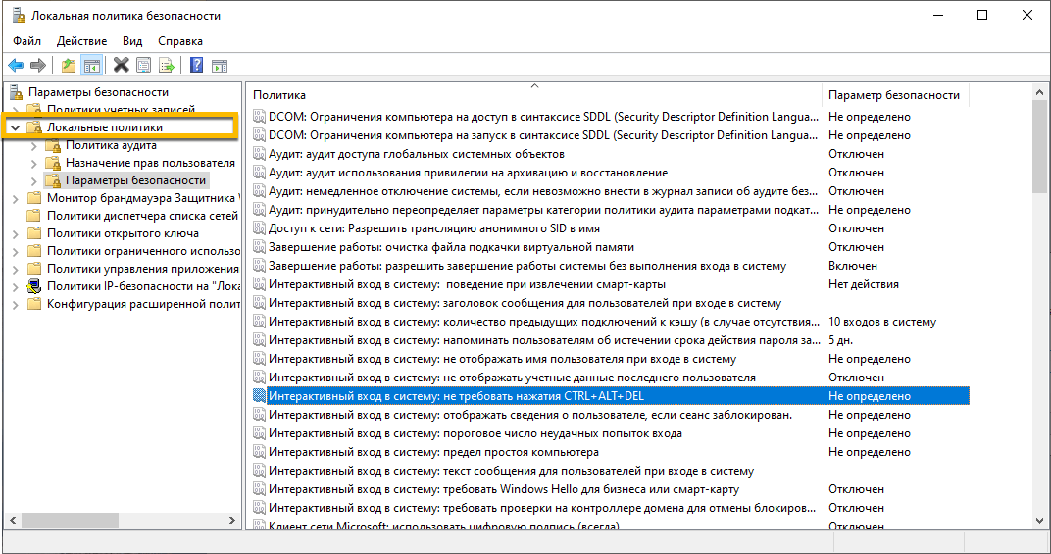
Task: Select Назначение прав пользователя tree item
Action: 150,163
